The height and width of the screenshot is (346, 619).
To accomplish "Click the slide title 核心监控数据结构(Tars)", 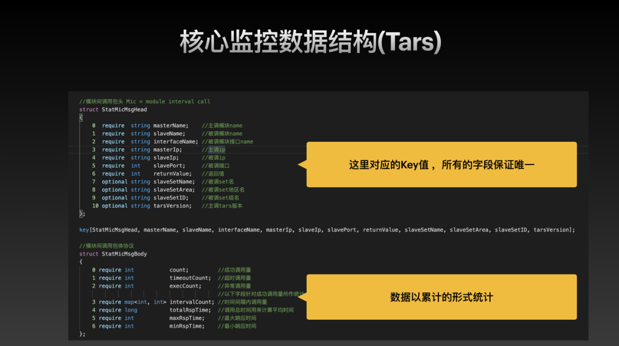I will pyautogui.click(x=310, y=42).
